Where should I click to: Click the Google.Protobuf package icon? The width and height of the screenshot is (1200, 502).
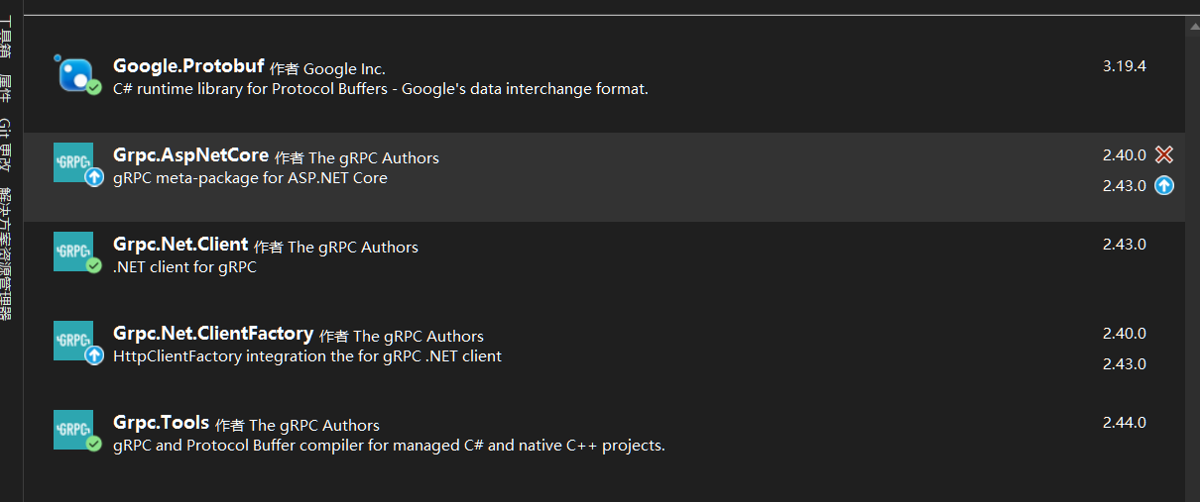75,73
